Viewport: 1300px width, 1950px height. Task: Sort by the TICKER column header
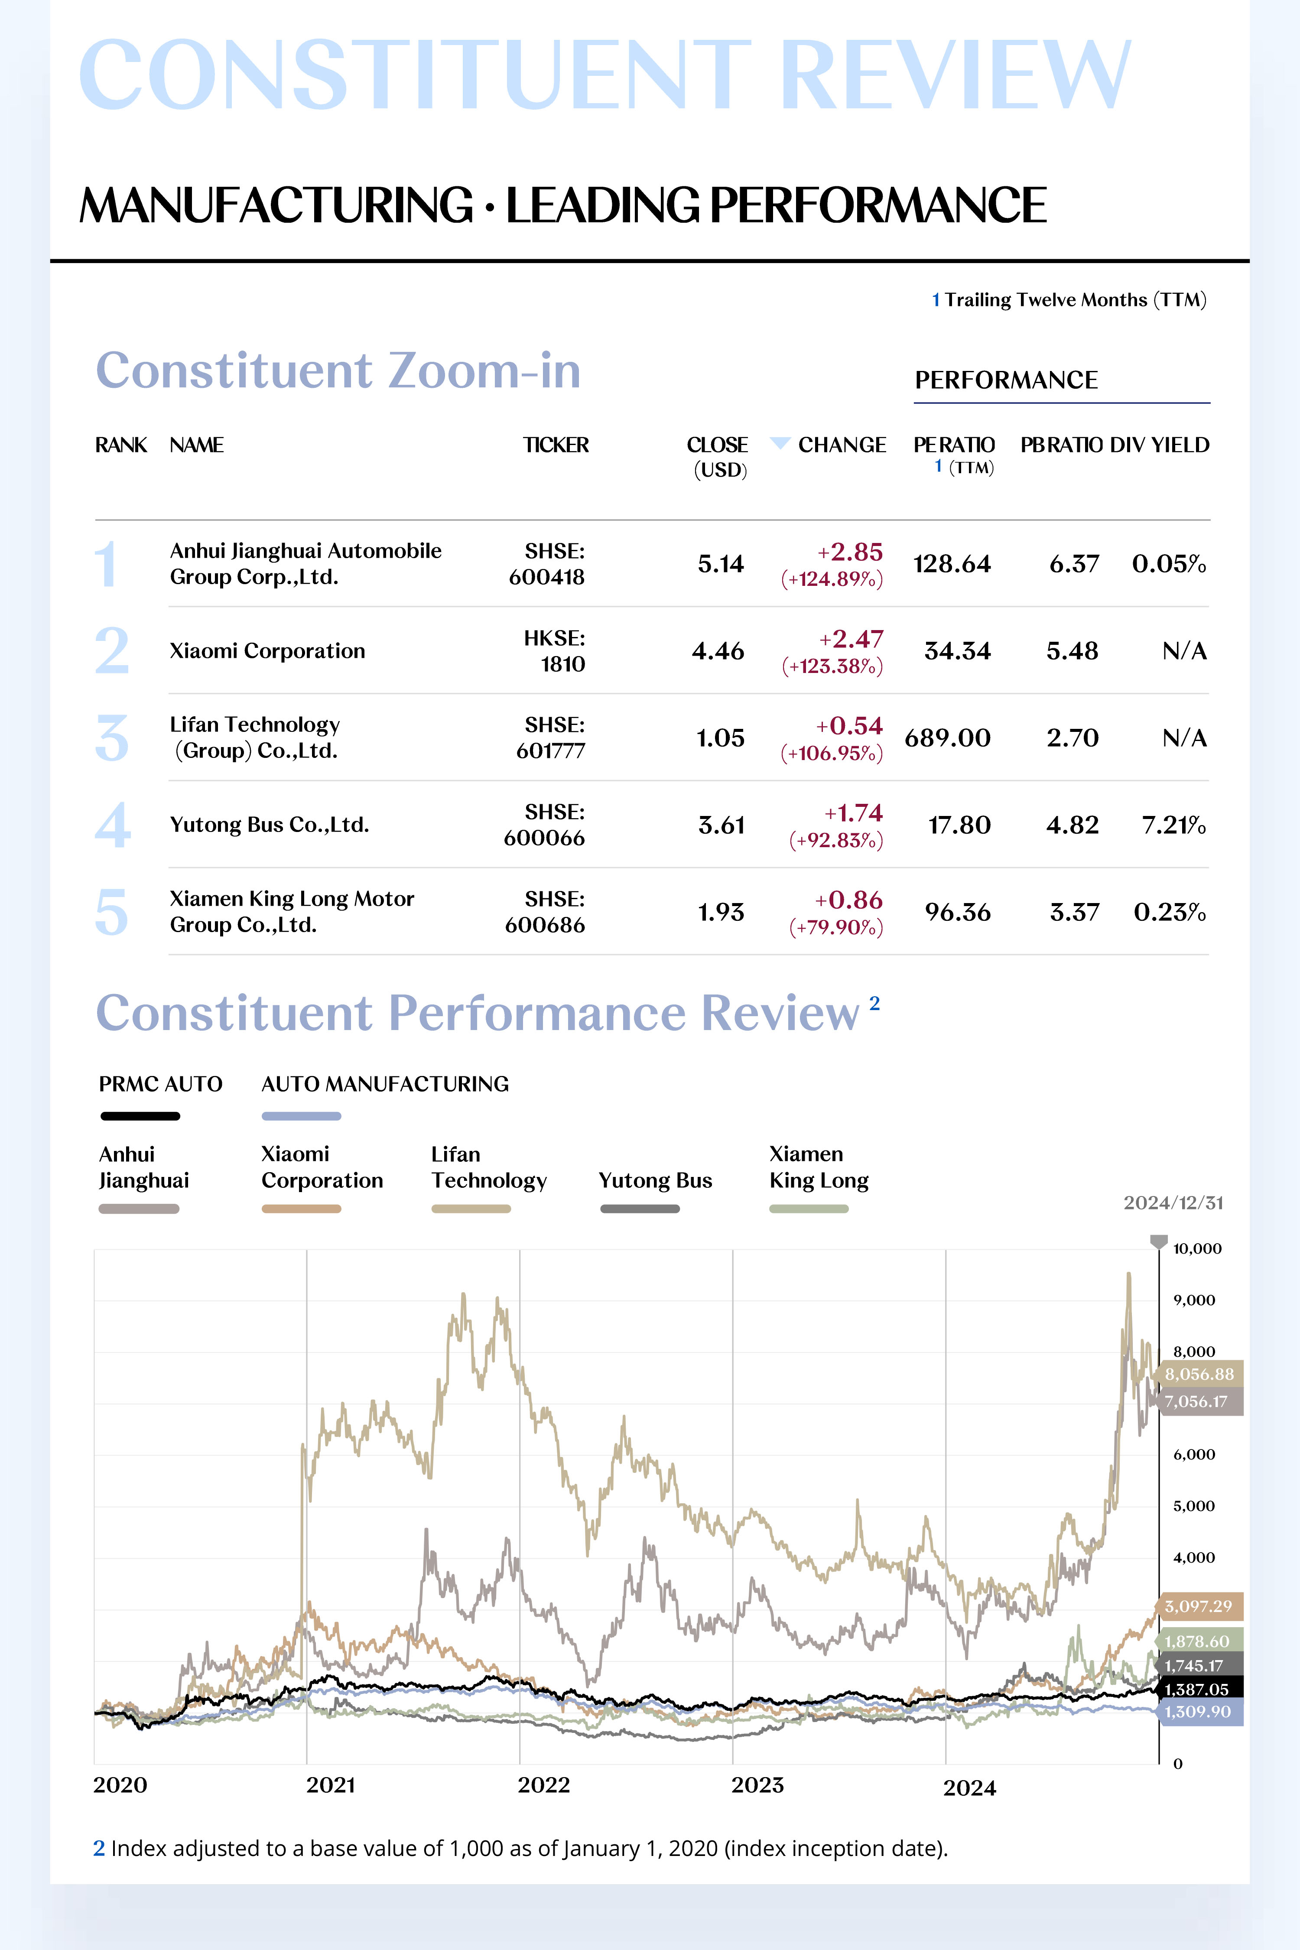556,445
